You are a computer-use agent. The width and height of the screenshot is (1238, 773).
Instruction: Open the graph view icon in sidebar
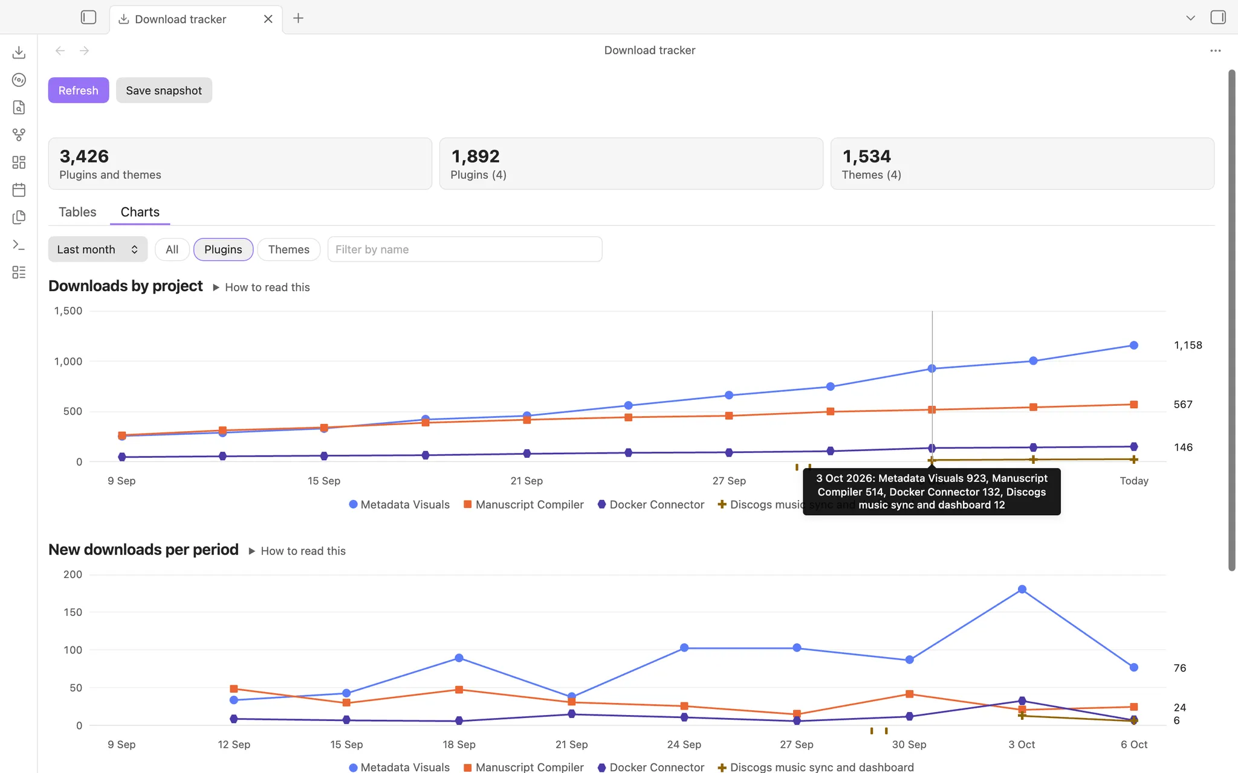pos(19,135)
